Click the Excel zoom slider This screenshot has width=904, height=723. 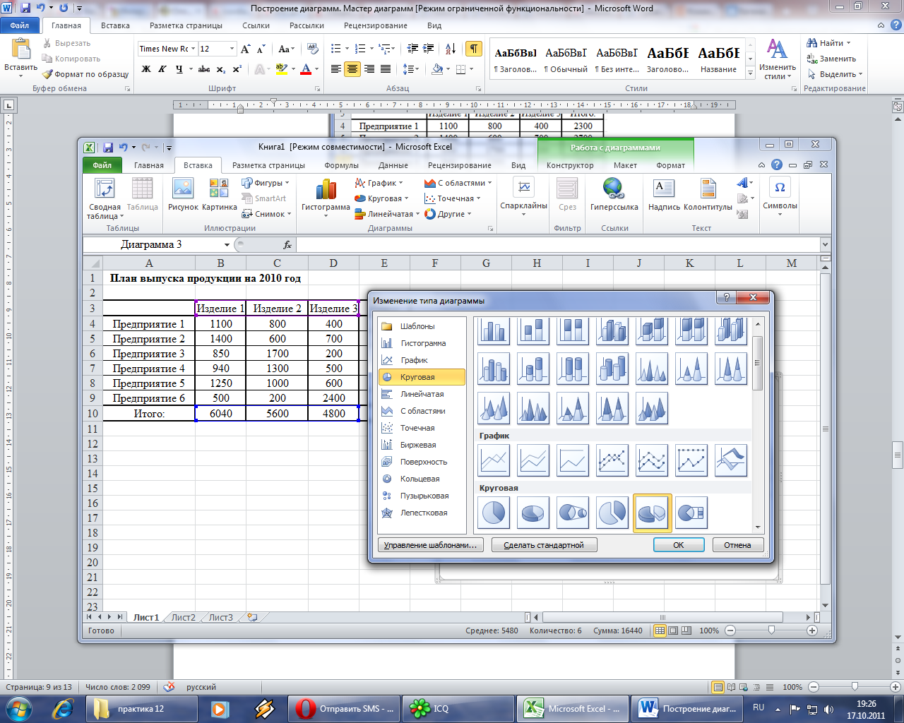(771, 631)
